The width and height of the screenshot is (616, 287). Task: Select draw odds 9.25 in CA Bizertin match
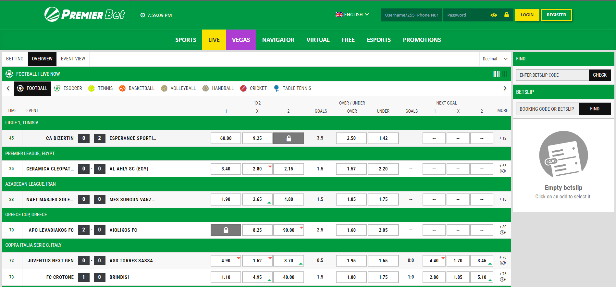[x=257, y=138]
